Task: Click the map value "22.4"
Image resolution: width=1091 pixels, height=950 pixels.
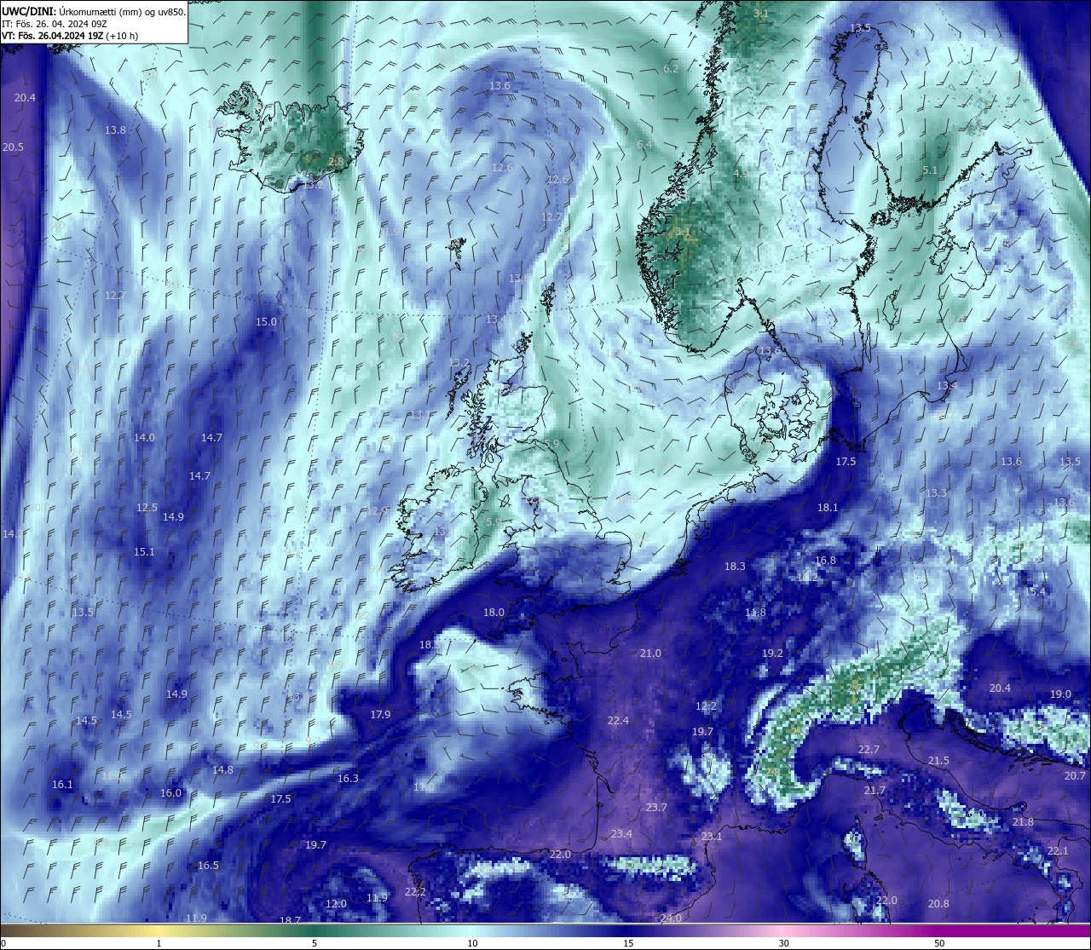Action: 618,721
